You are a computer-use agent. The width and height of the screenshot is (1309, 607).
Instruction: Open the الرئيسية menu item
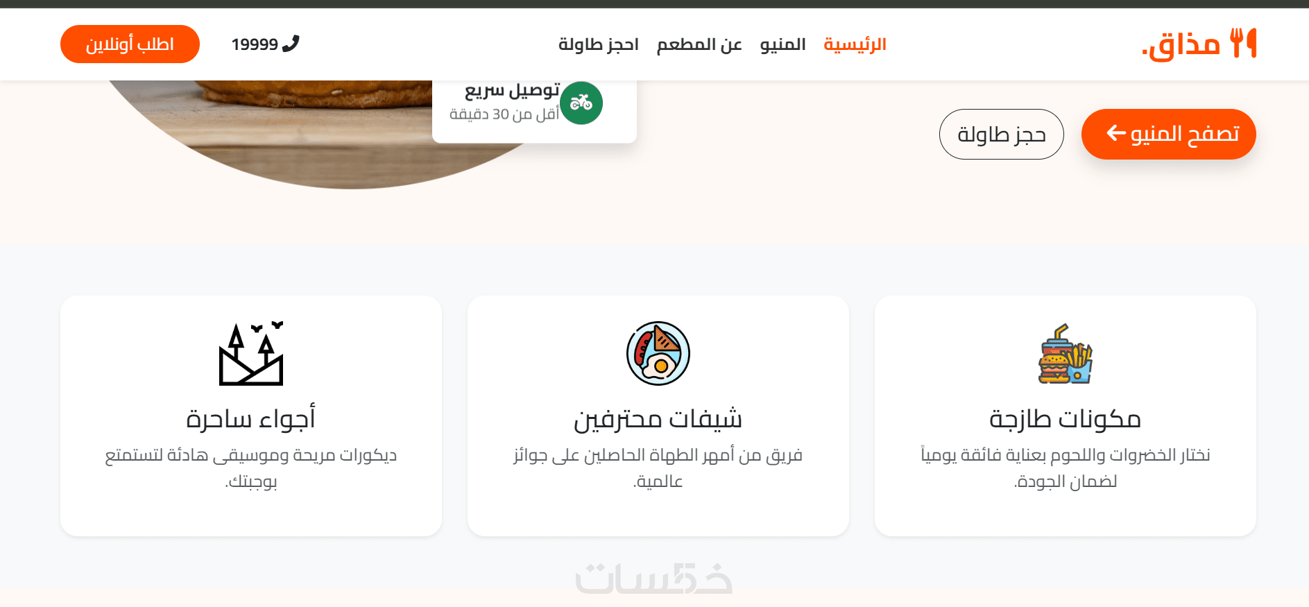click(x=855, y=44)
